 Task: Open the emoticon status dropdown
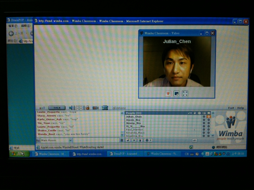(x=148, y=140)
